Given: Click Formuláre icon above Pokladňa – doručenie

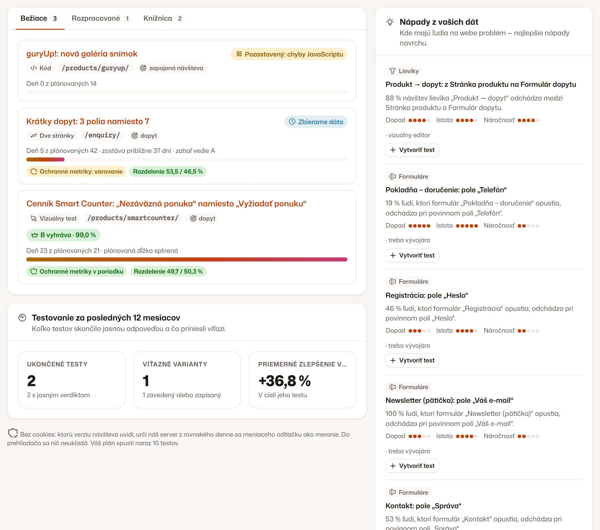Looking at the screenshot, I should 392,176.
